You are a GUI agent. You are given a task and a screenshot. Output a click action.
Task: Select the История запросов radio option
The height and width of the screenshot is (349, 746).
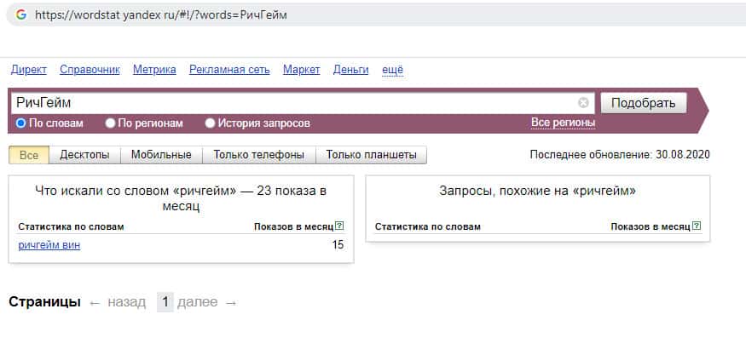coord(210,123)
